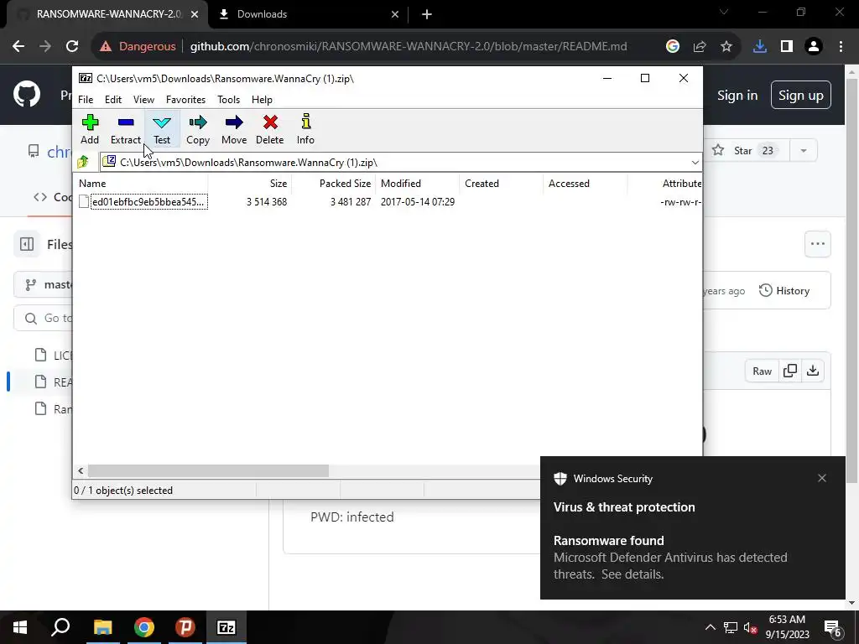859x644 pixels.
Task: Click the Google icon in address bar
Action: click(673, 47)
